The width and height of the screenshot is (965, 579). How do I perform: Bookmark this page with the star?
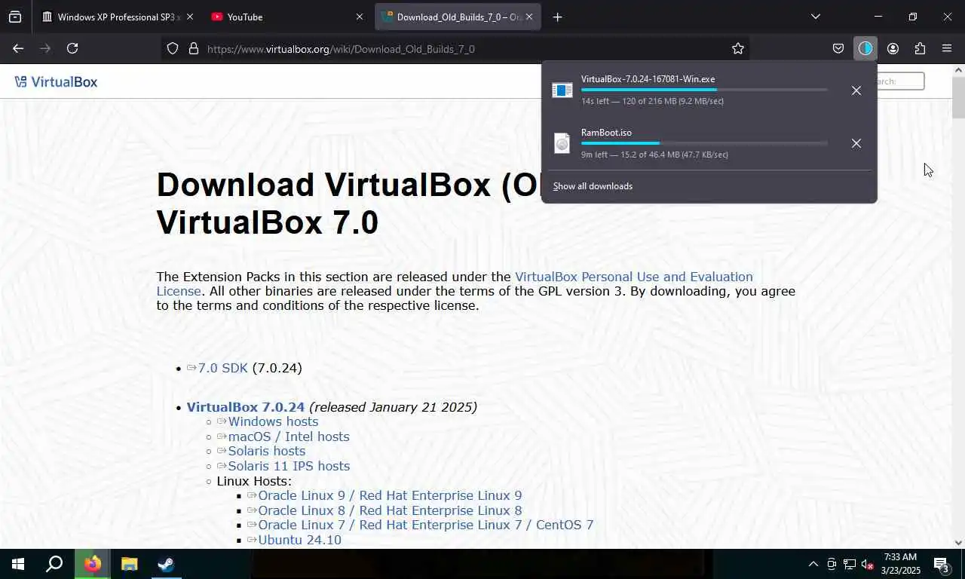[738, 48]
